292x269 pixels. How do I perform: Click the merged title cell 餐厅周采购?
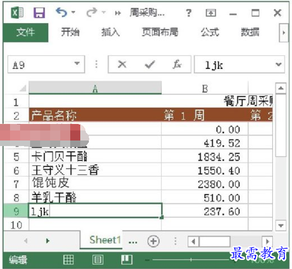(x=151, y=101)
